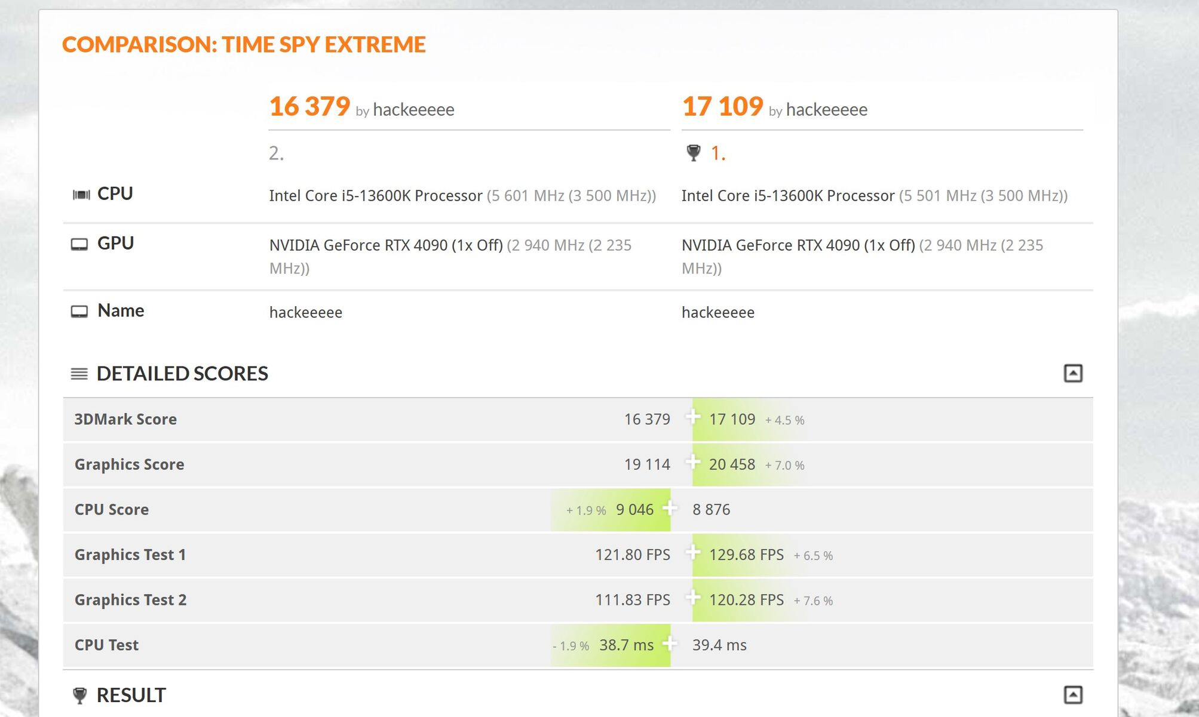The height and width of the screenshot is (717, 1199).
Task: Open hackeeeee profile next to 16 379
Action: click(413, 110)
